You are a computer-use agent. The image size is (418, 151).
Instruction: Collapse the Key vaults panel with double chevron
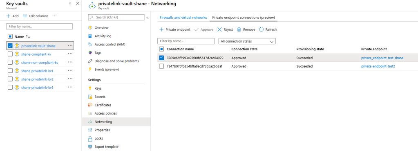[70, 3]
